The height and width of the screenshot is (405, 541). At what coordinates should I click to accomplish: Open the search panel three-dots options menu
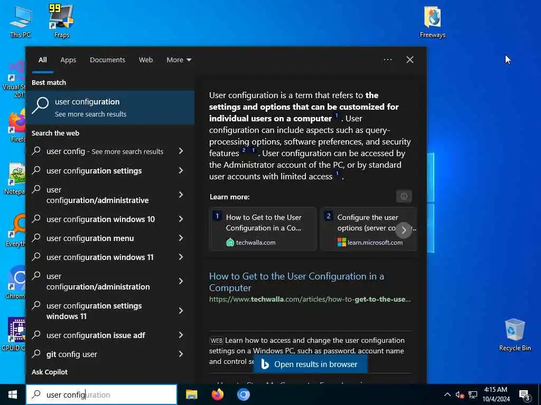[387, 60]
